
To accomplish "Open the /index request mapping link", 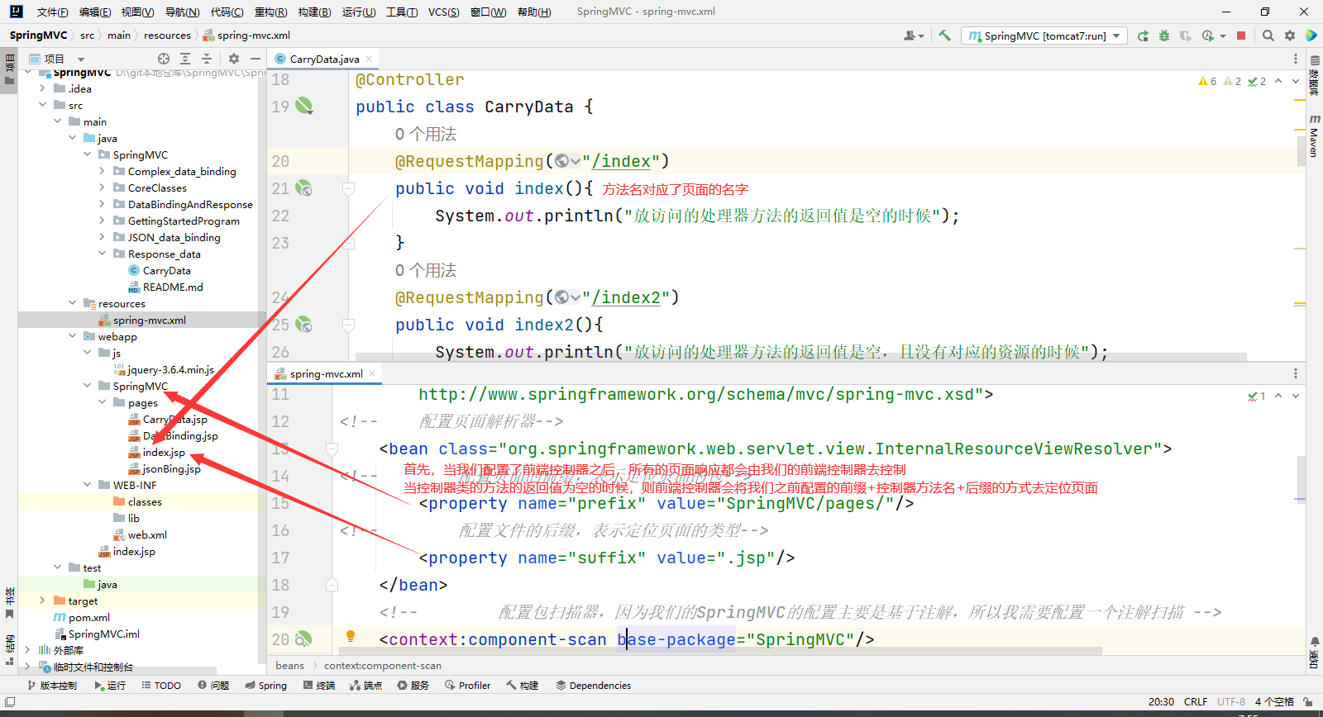I will (x=621, y=161).
